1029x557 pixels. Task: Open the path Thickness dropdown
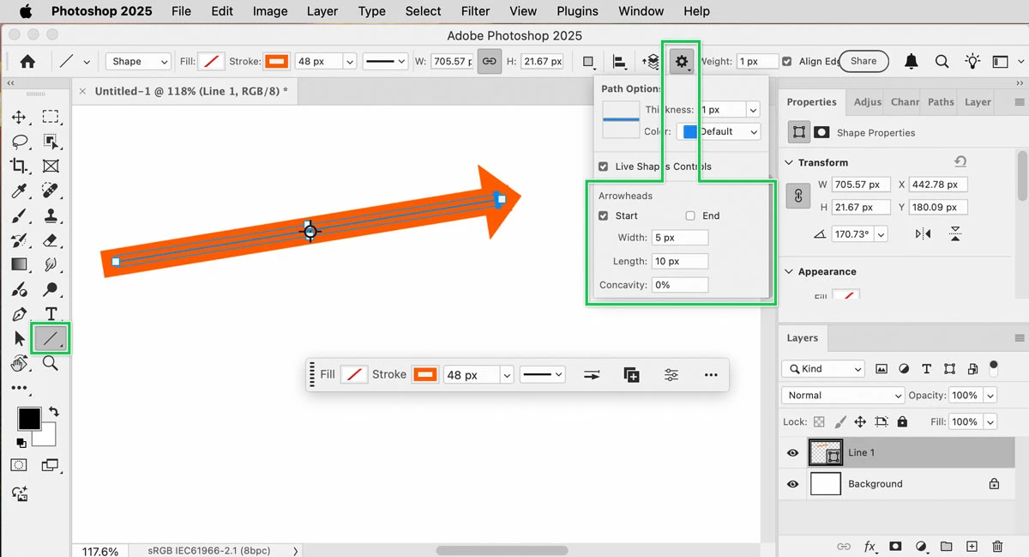tap(753, 110)
